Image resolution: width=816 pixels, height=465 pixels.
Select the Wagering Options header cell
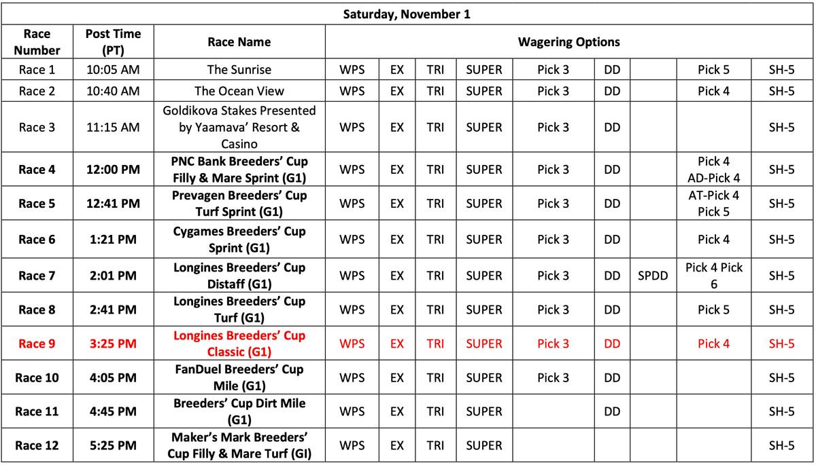(x=569, y=42)
